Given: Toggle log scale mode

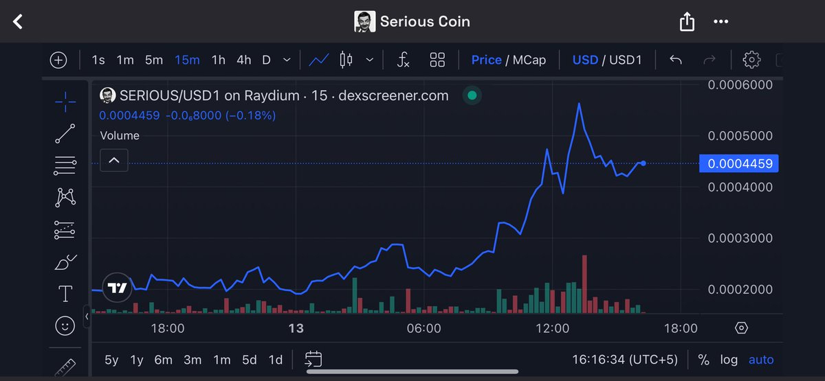Looking at the screenshot, I should (x=729, y=360).
